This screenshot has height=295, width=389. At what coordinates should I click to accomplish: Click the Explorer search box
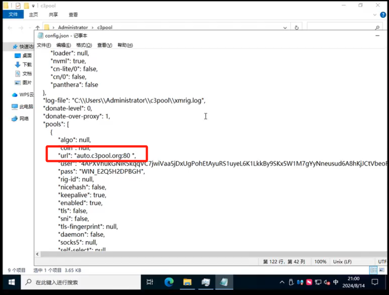point(346,27)
